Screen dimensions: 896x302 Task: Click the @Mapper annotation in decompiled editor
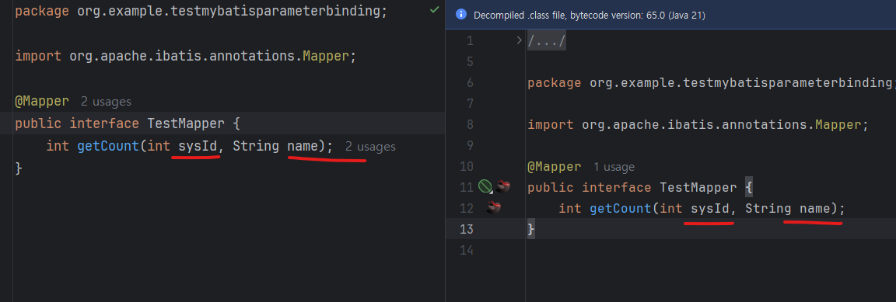coord(555,167)
